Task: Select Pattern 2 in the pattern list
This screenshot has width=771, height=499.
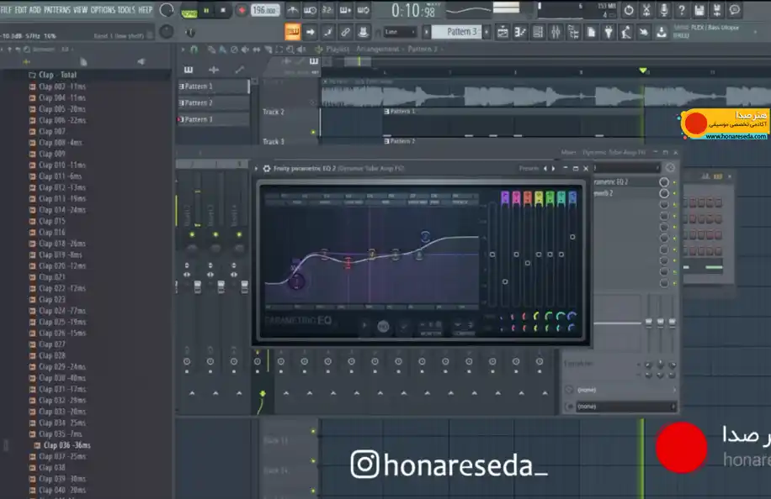Action: [x=214, y=103]
